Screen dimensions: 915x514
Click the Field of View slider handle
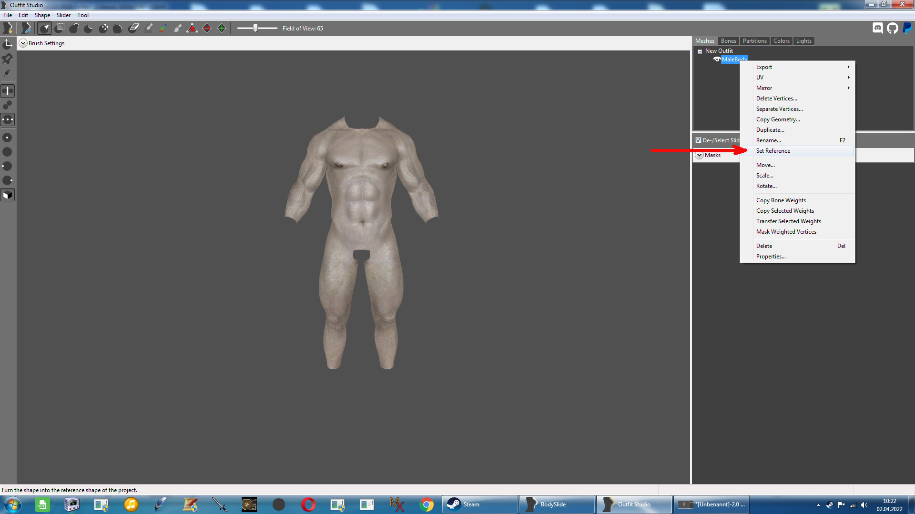click(x=255, y=28)
